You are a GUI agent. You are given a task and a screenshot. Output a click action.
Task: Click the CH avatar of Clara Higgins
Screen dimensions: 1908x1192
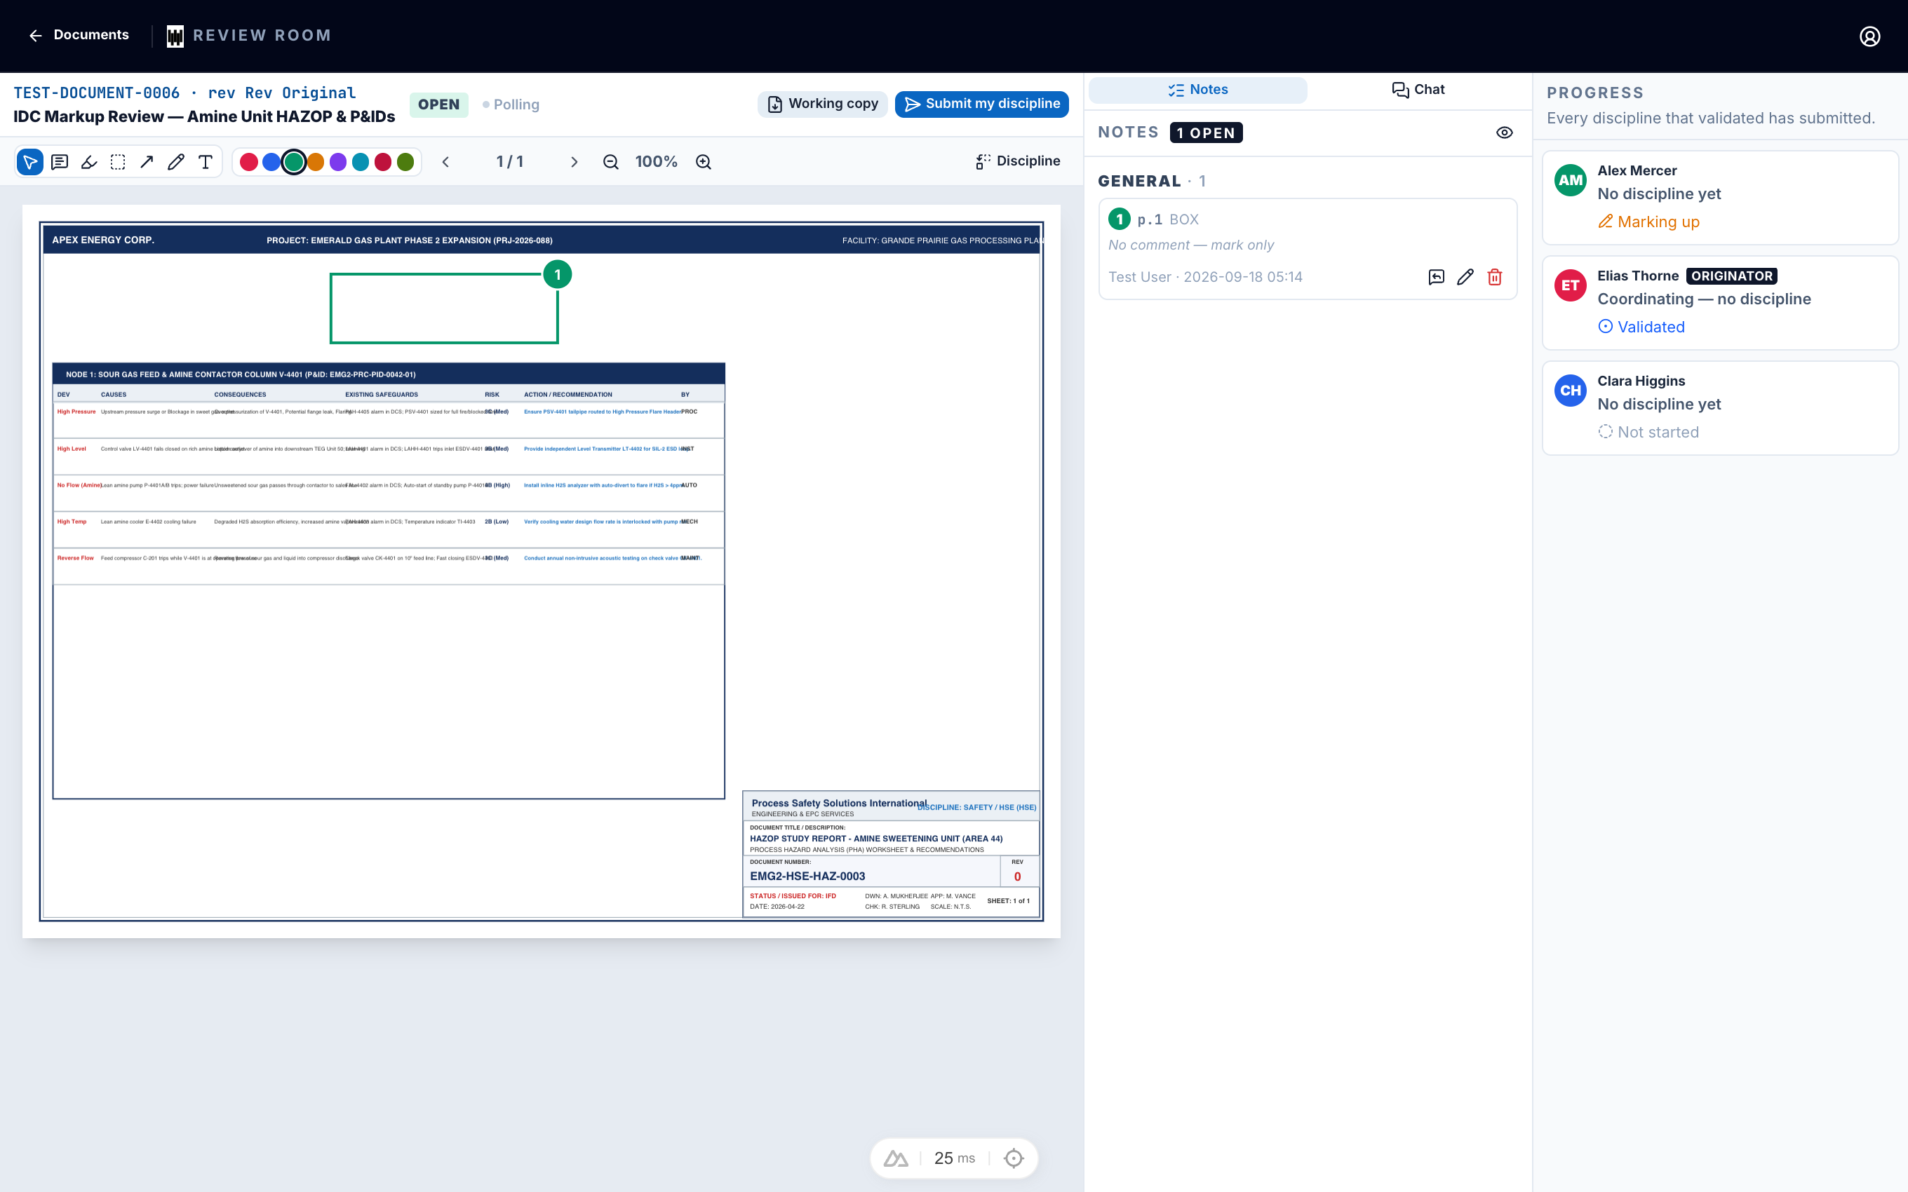(1570, 391)
